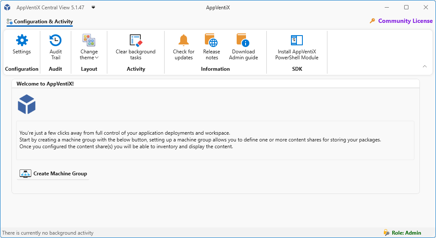The height and width of the screenshot is (238, 436).
Task: Click AppVentiX Central View 5.1.47 title text
Action: (50, 8)
